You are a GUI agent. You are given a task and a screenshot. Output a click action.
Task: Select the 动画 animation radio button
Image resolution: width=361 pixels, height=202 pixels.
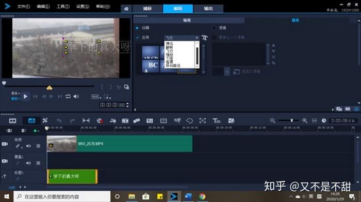point(137,28)
